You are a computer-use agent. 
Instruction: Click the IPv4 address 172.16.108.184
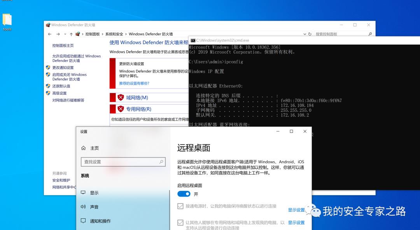click(x=297, y=106)
